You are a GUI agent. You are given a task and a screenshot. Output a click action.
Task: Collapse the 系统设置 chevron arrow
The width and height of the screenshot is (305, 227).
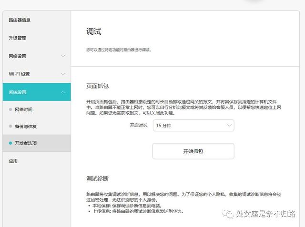pos(63,92)
